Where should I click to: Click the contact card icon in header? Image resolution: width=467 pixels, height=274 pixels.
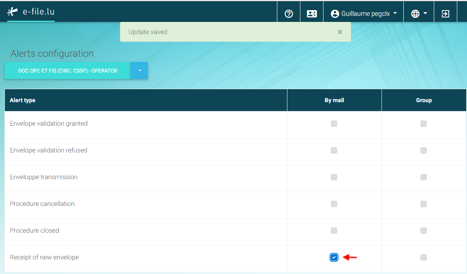pyautogui.click(x=312, y=14)
